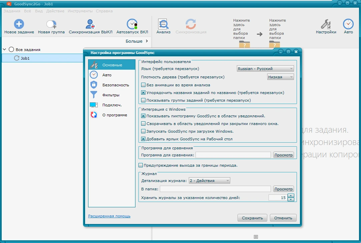Image resolution: width=361 pixels, height=243 pixels.
Task: Decrease journal days with down arrow
Action: click(291, 200)
